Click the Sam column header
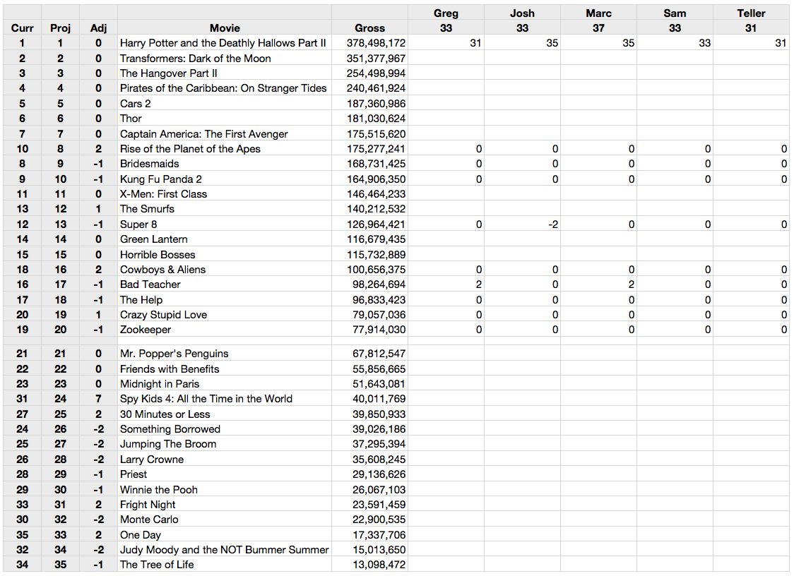The image size is (794, 576). pyautogui.click(x=675, y=13)
